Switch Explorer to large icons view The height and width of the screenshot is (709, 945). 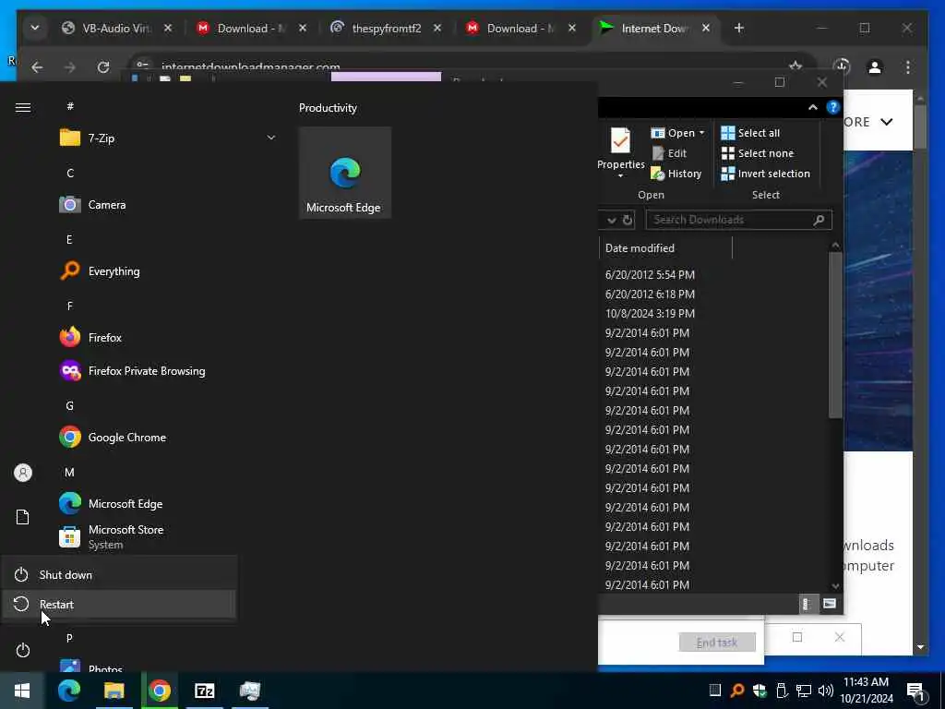point(830,603)
